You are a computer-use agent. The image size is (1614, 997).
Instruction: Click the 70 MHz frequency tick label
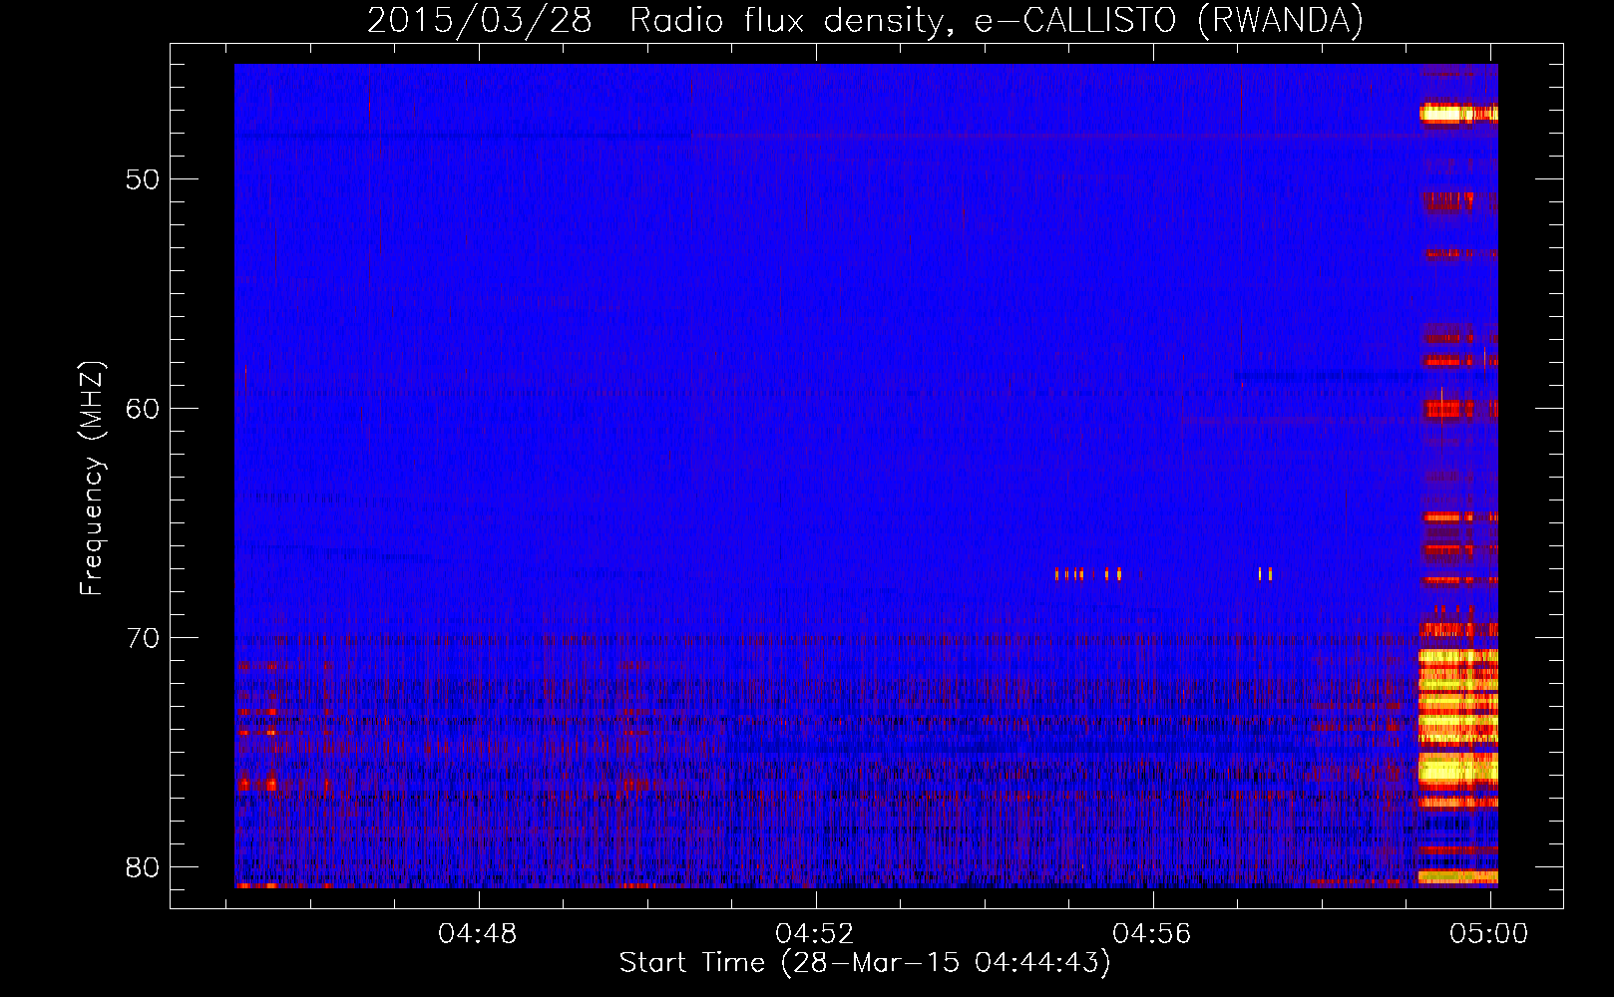pos(143,638)
